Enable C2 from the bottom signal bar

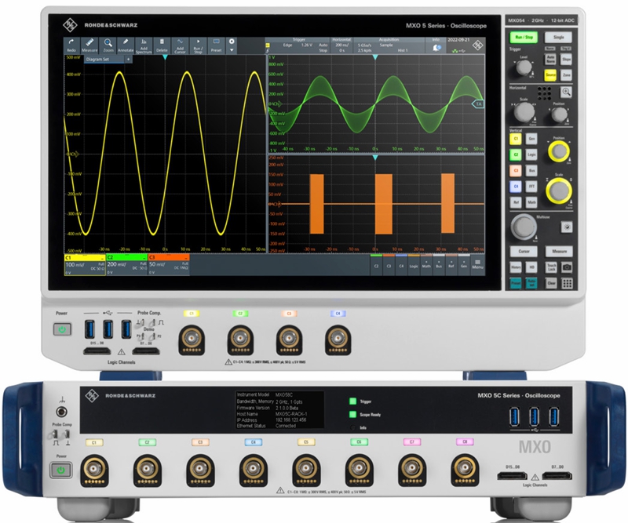point(376,264)
